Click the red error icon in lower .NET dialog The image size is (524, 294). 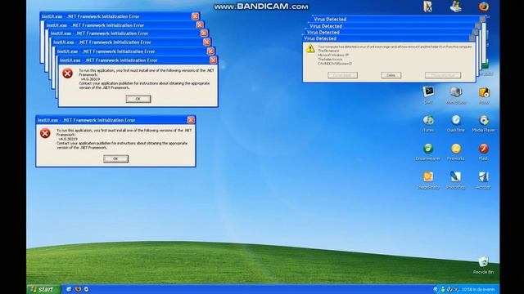[45, 133]
